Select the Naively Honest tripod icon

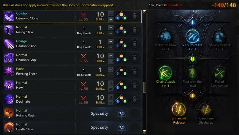[x=219, y=36]
